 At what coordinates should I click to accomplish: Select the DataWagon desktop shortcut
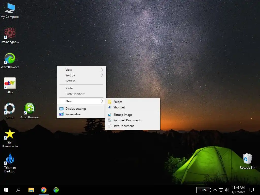pos(10,36)
